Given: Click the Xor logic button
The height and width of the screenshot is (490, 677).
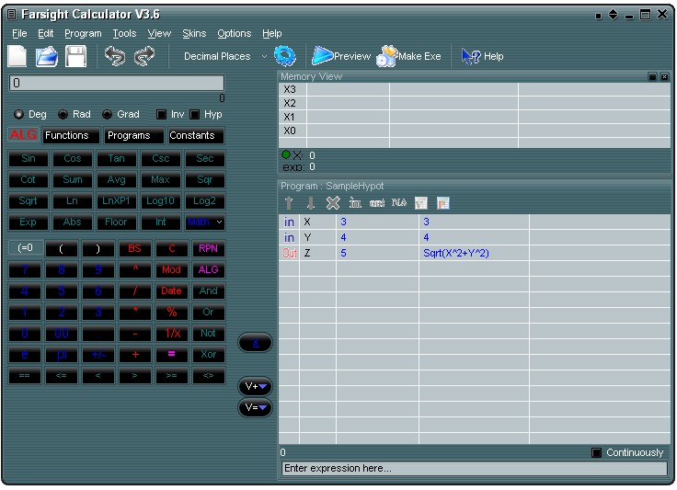Looking at the screenshot, I should tap(208, 354).
